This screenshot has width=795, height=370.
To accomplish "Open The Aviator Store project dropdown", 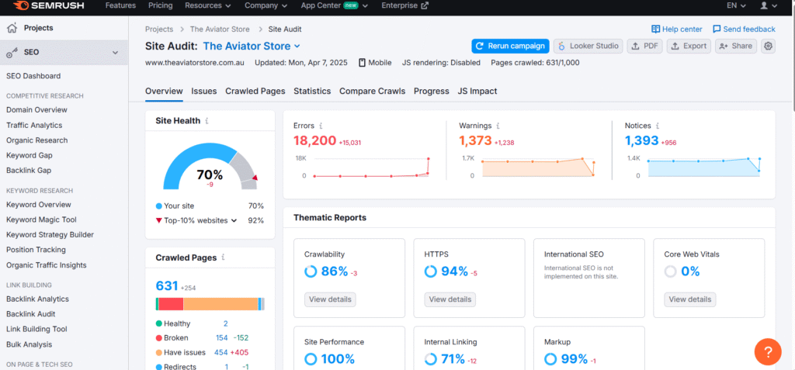I will tap(252, 46).
